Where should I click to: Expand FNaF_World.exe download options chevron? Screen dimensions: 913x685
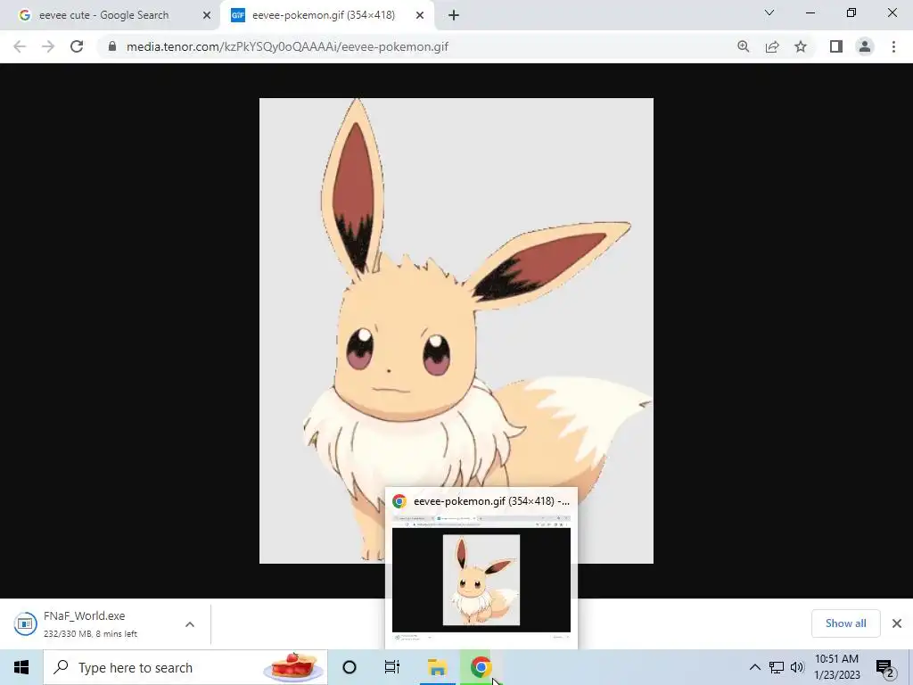click(x=190, y=624)
